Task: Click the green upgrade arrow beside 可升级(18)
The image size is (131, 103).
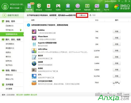Action: click(x=21, y=30)
